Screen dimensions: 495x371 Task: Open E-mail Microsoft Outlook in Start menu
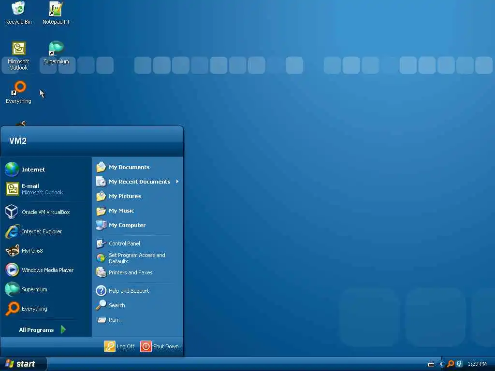coord(46,189)
